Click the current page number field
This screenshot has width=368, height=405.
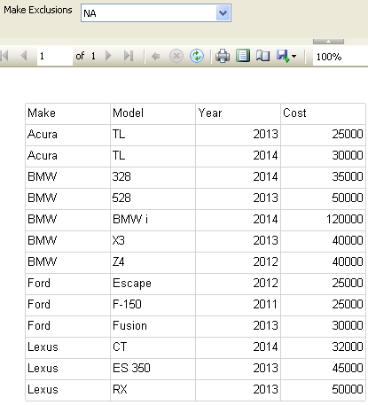55,56
